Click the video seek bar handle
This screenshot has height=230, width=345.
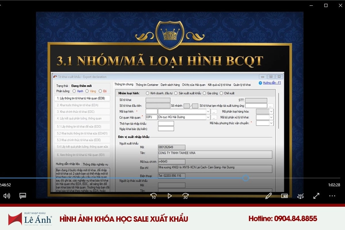[246, 178]
